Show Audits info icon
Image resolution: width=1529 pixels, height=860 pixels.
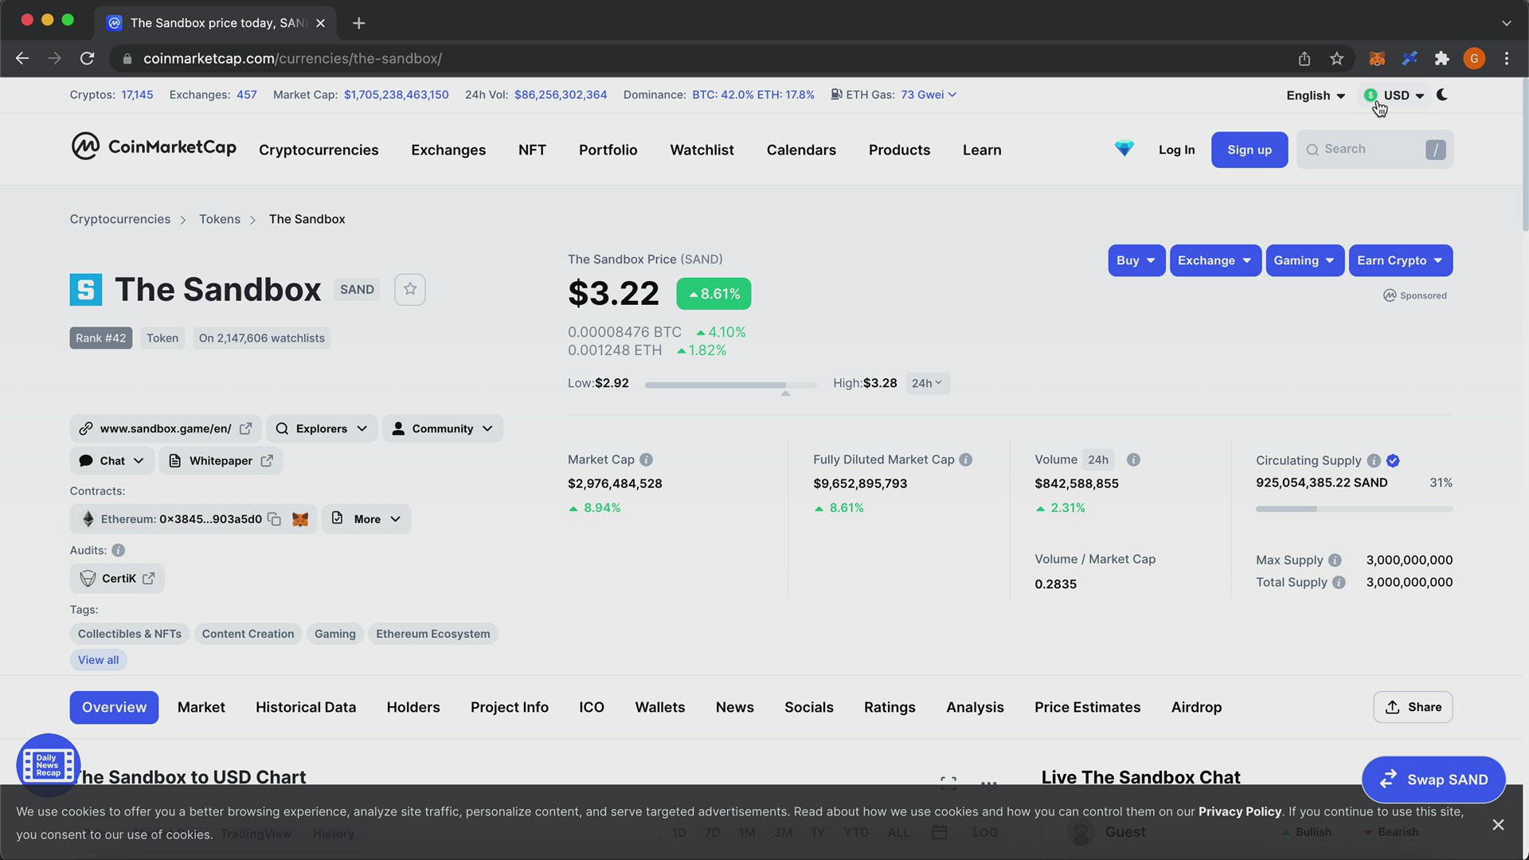click(118, 550)
